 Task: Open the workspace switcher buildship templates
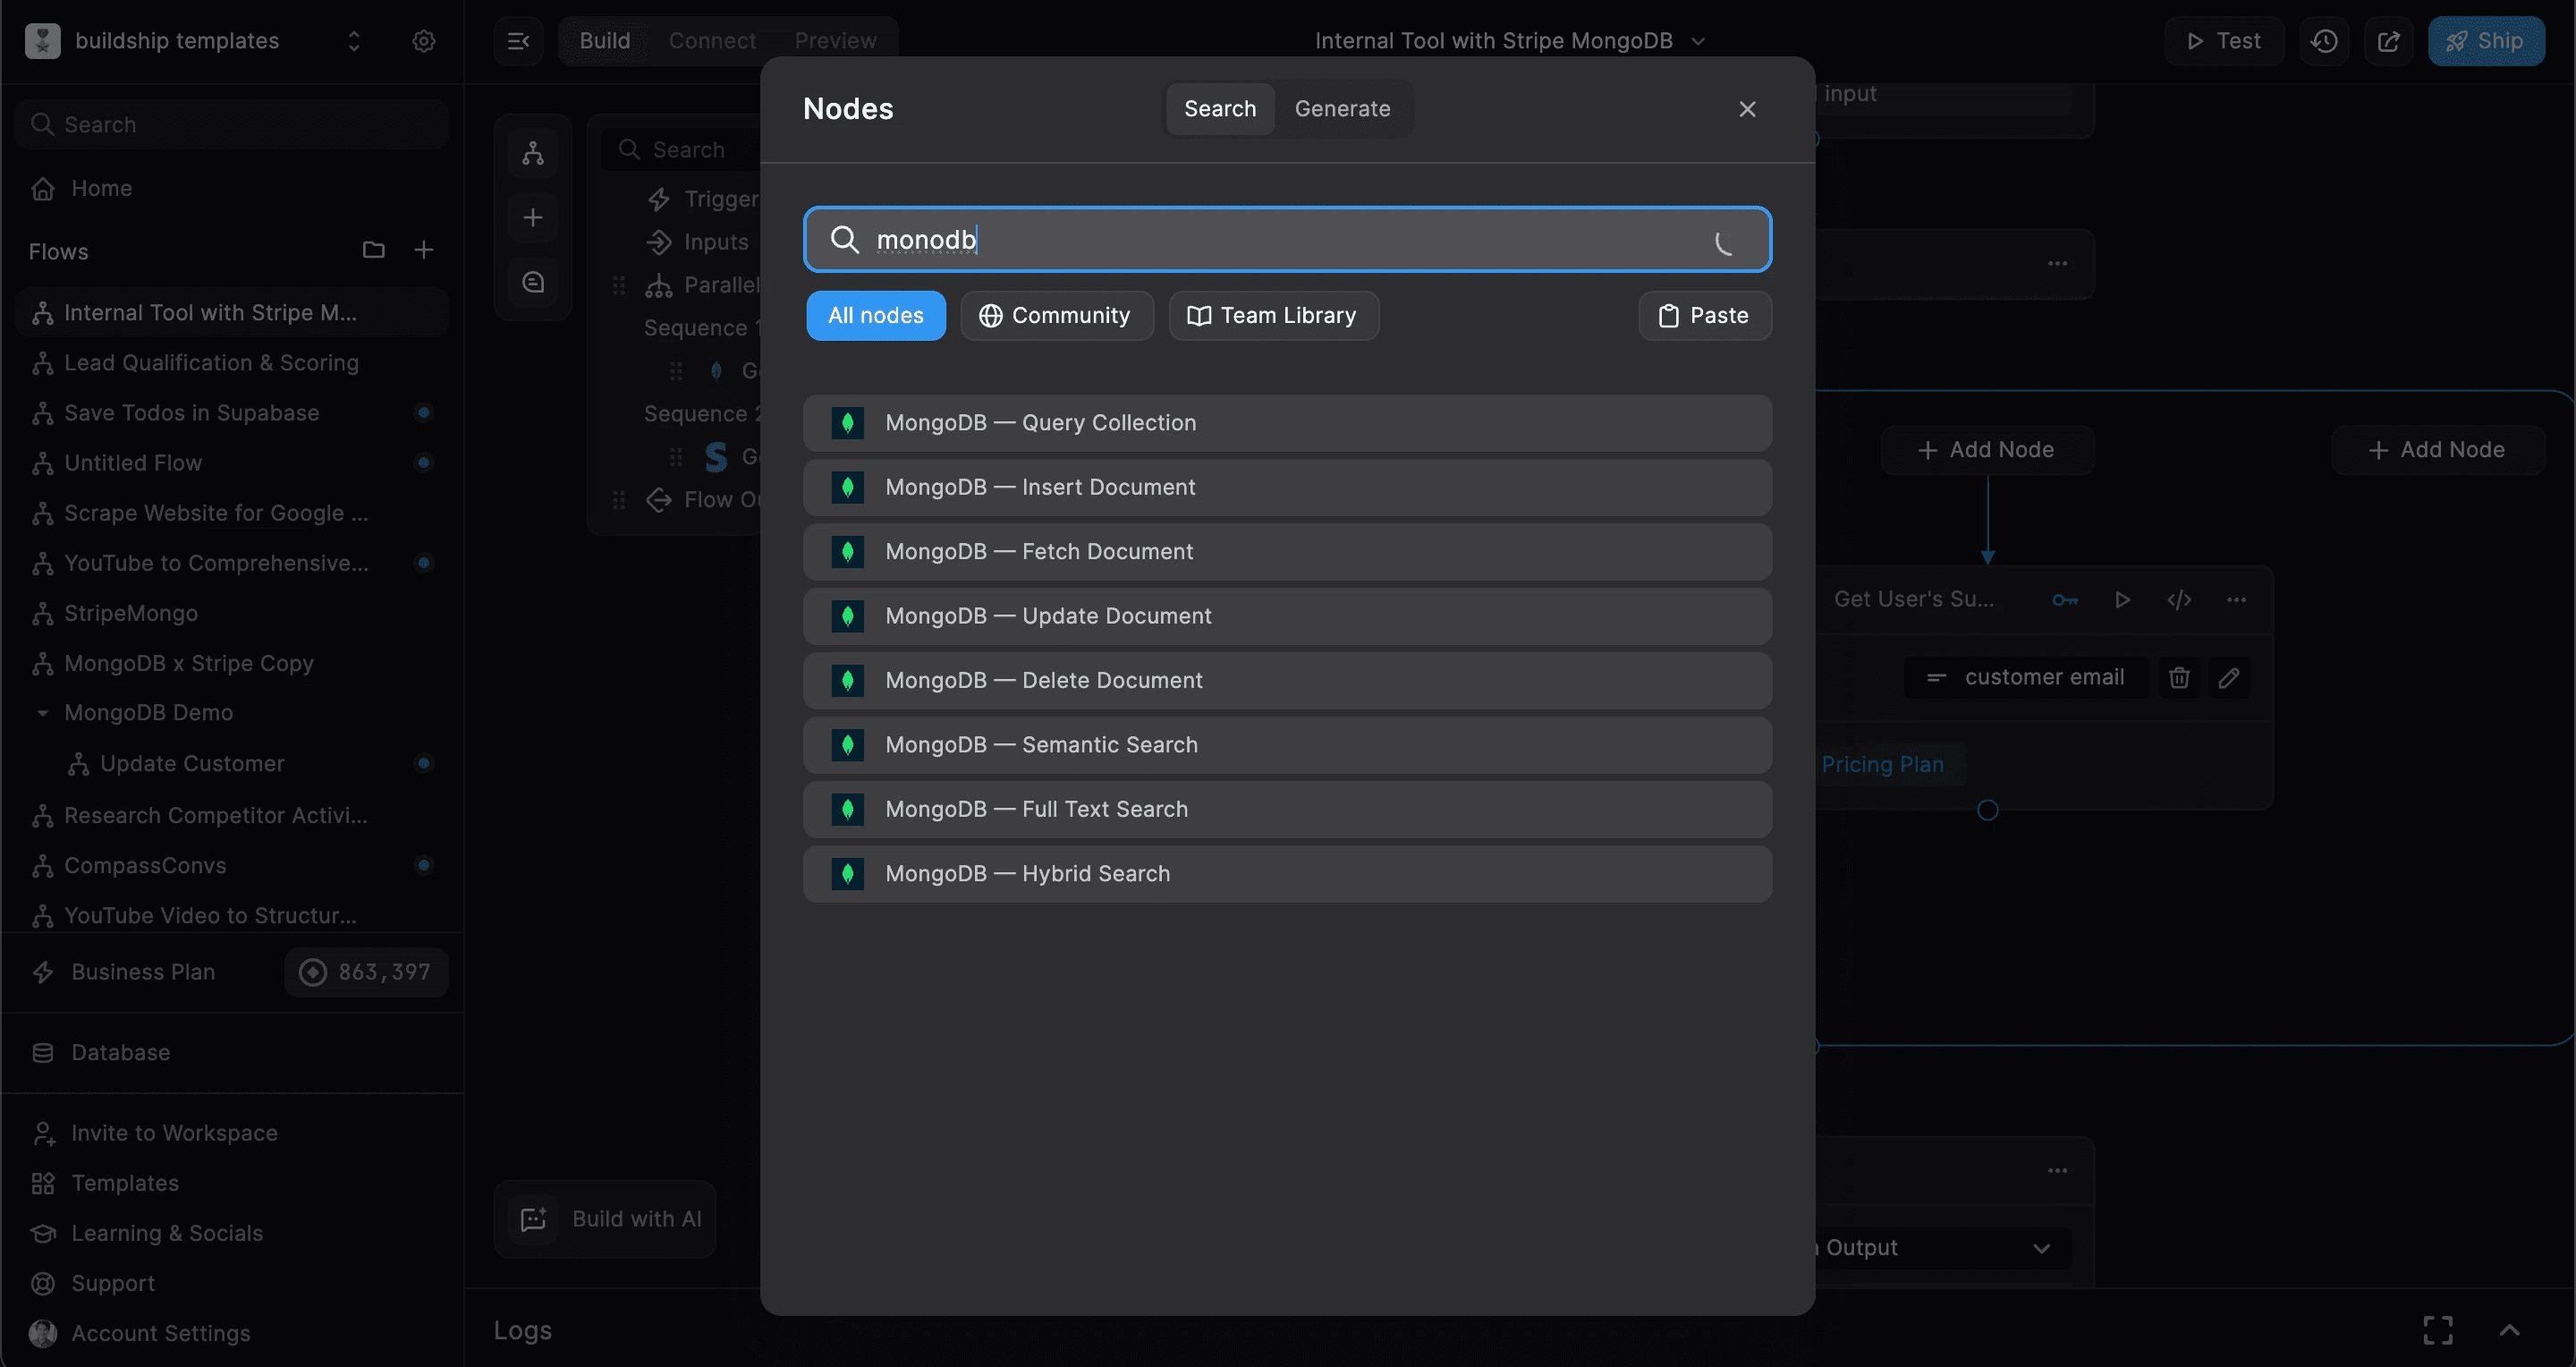point(194,41)
